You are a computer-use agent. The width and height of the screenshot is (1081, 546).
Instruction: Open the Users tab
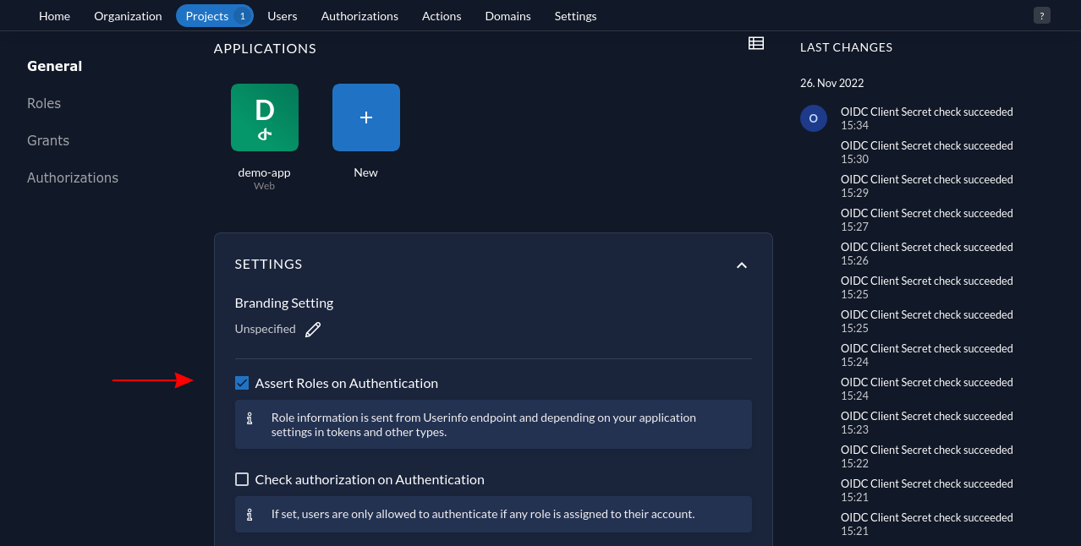[283, 15]
